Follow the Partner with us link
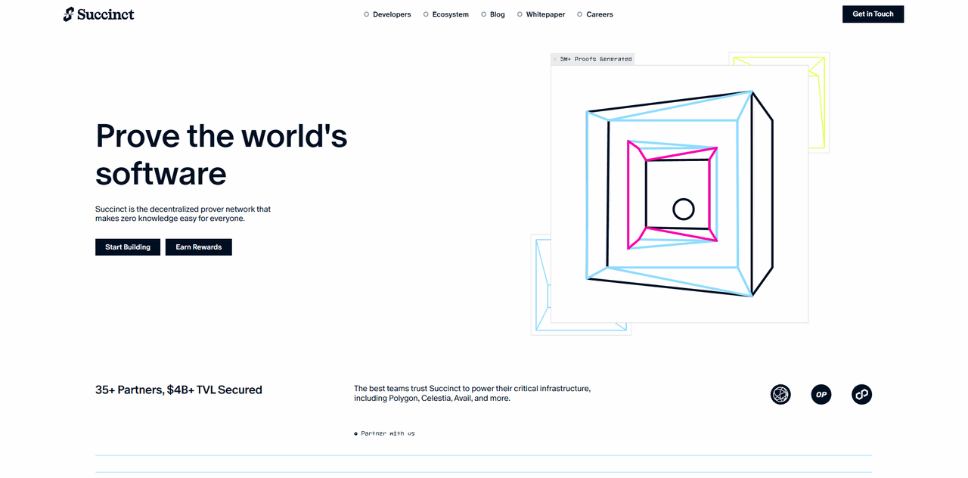 [x=387, y=433]
